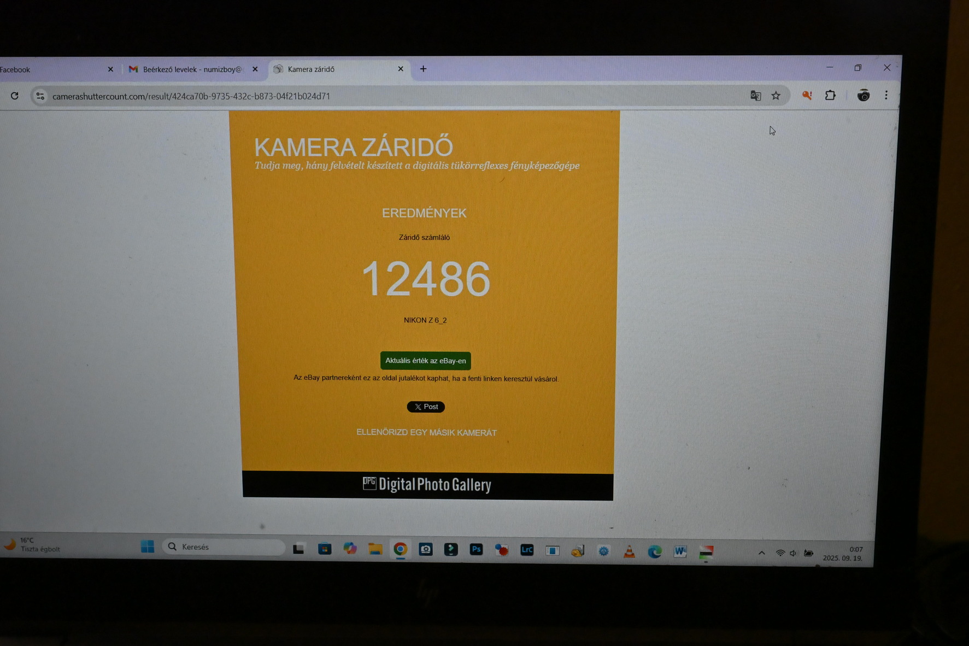Viewport: 969px width, 646px height.
Task: Click the camera extension icon next to Chrome menu
Action: tap(864, 96)
